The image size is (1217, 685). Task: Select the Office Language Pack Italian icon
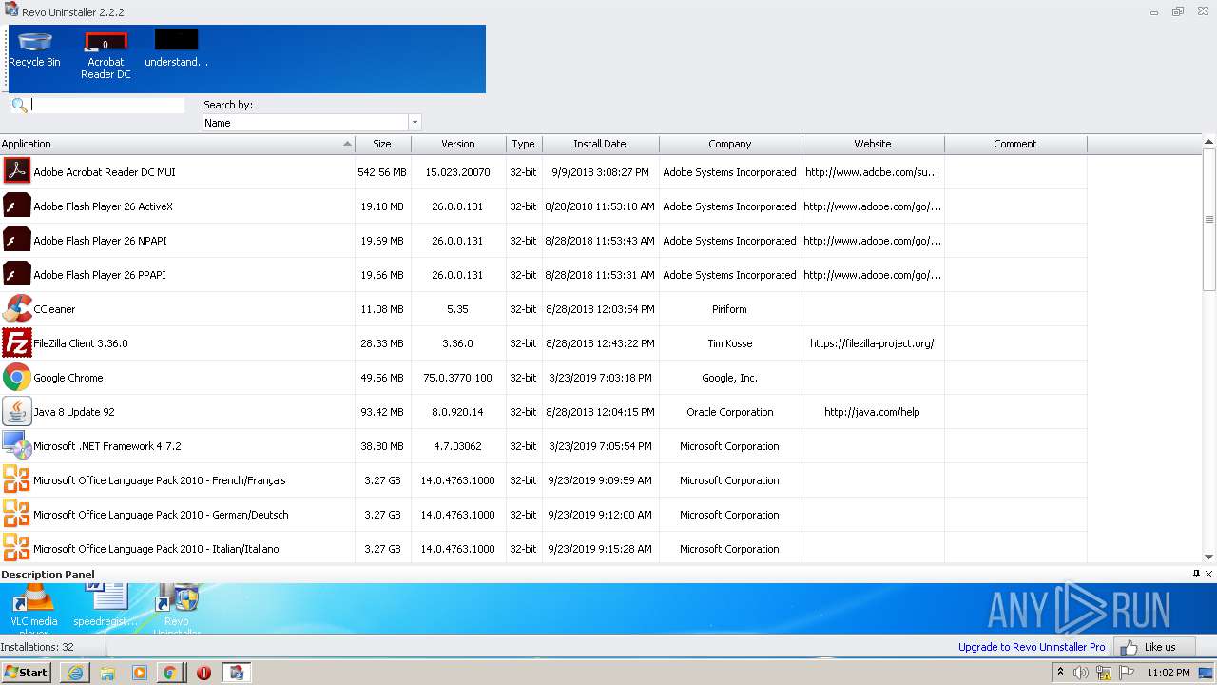tap(17, 549)
